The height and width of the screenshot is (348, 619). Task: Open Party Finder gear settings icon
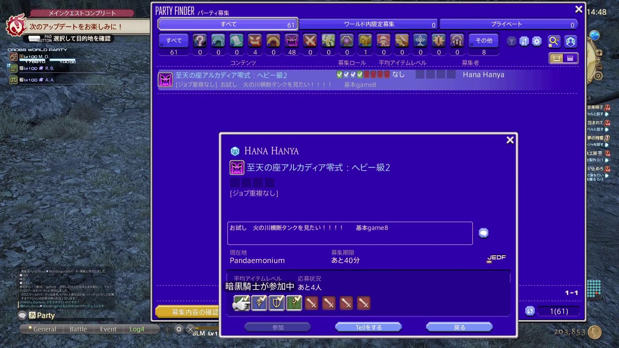coord(537,42)
